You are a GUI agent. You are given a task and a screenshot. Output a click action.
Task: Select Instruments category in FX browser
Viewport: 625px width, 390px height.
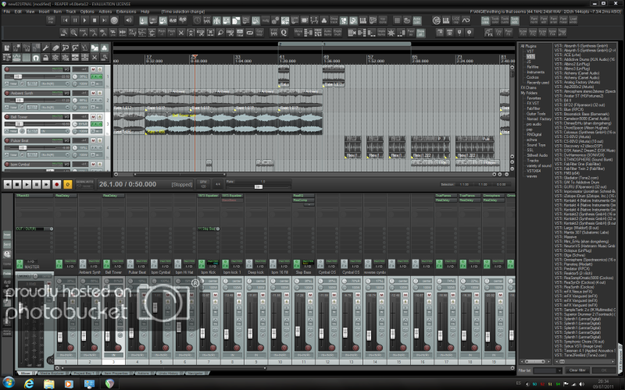coord(535,71)
